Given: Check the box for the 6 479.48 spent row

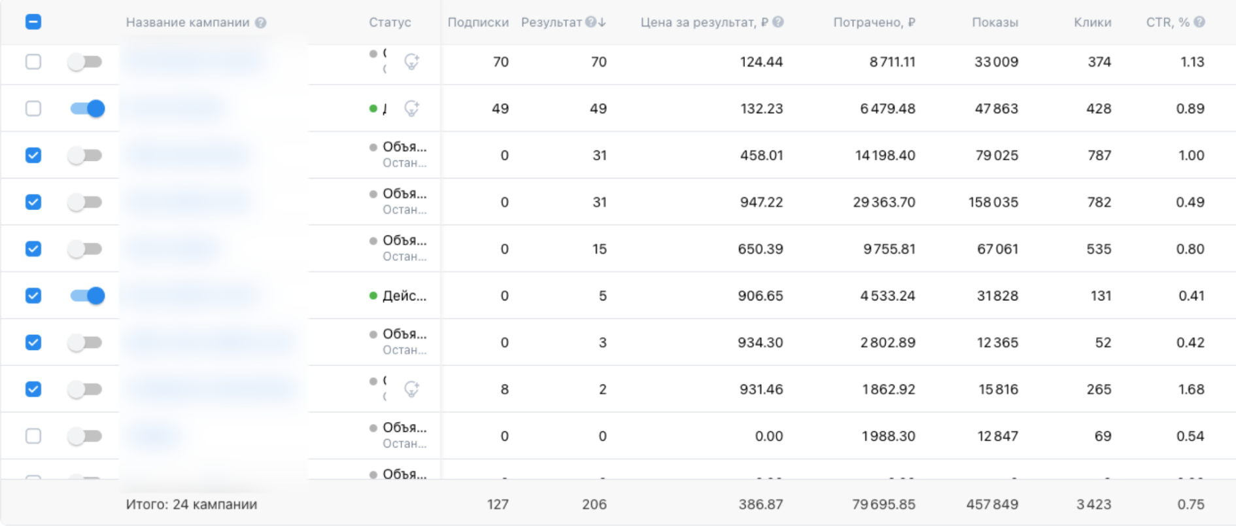Looking at the screenshot, I should [33, 108].
